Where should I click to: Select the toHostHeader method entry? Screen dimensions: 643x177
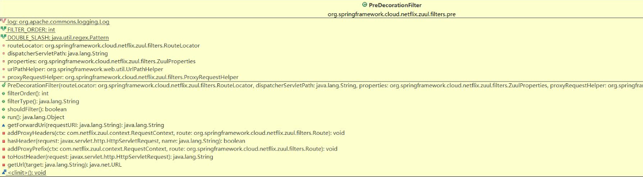pyautogui.click(x=110, y=157)
